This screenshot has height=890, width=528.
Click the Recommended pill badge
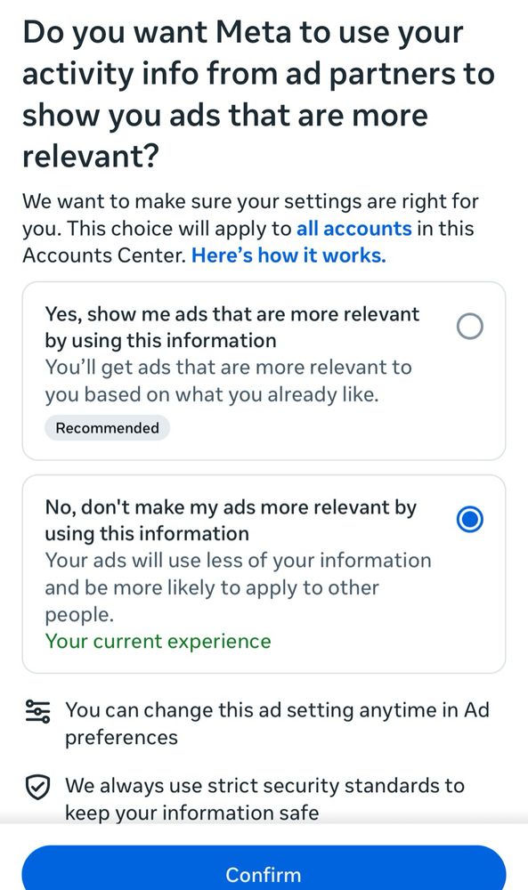click(x=107, y=427)
